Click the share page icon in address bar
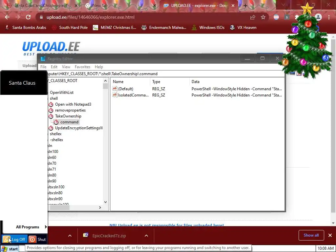The height and width of the screenshot is (252, 336). [x=253, y=17]
